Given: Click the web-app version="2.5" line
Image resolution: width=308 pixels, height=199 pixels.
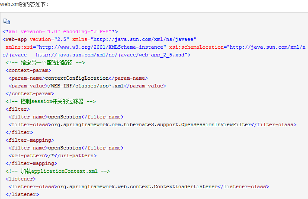Looking at the screenshot, I should pyautogui.click(x=99, y=39).
